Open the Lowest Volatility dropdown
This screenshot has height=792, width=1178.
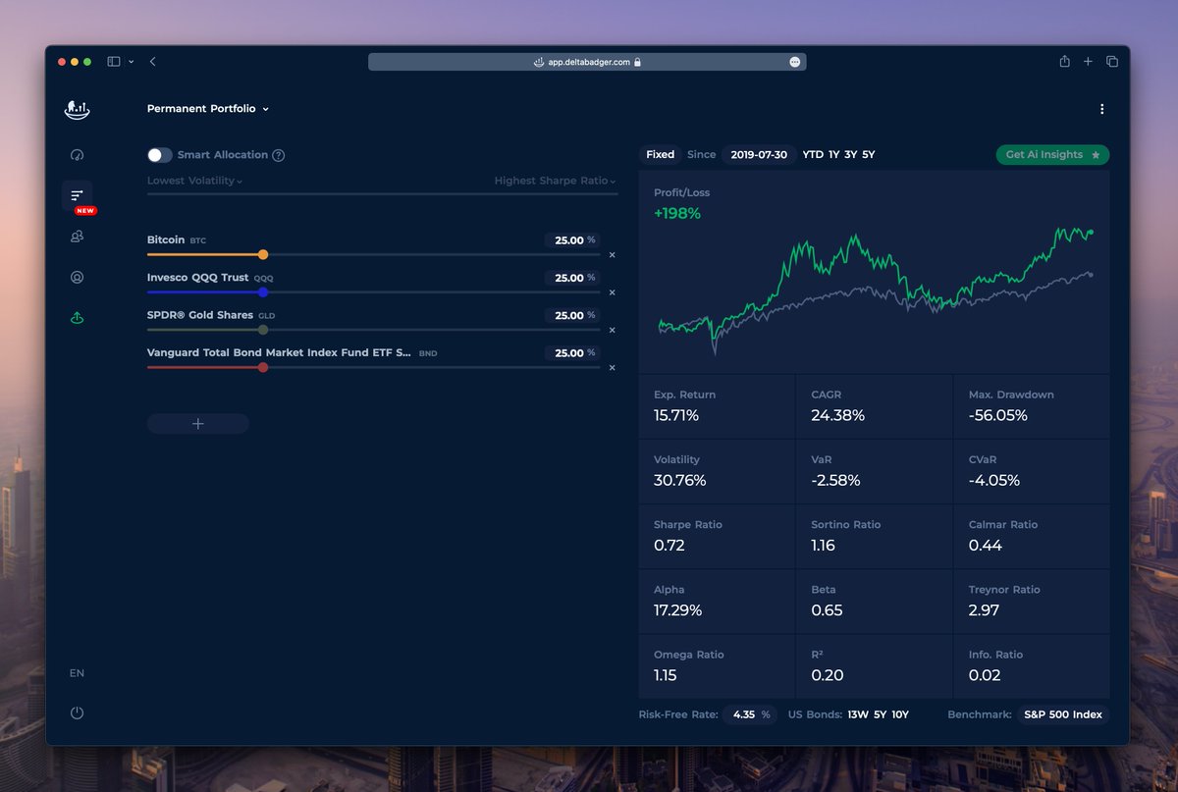(x=194, y=181)
